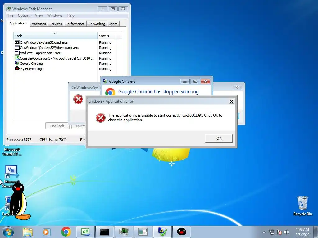318x238 pixels.
Task: Click the wmic.exe window icon in task list
Action: 17,48
